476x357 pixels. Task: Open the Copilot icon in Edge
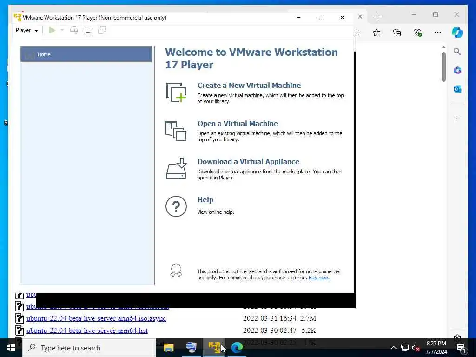457,33
